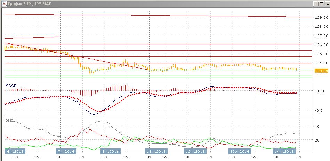Click the 129.00 price axis label

321,17
